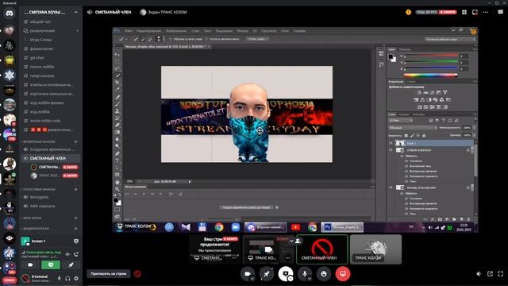Tick the auto-enhance checkbox in options bar
Image resolution: width=508 pixels, height=286 pixels.
206,39
